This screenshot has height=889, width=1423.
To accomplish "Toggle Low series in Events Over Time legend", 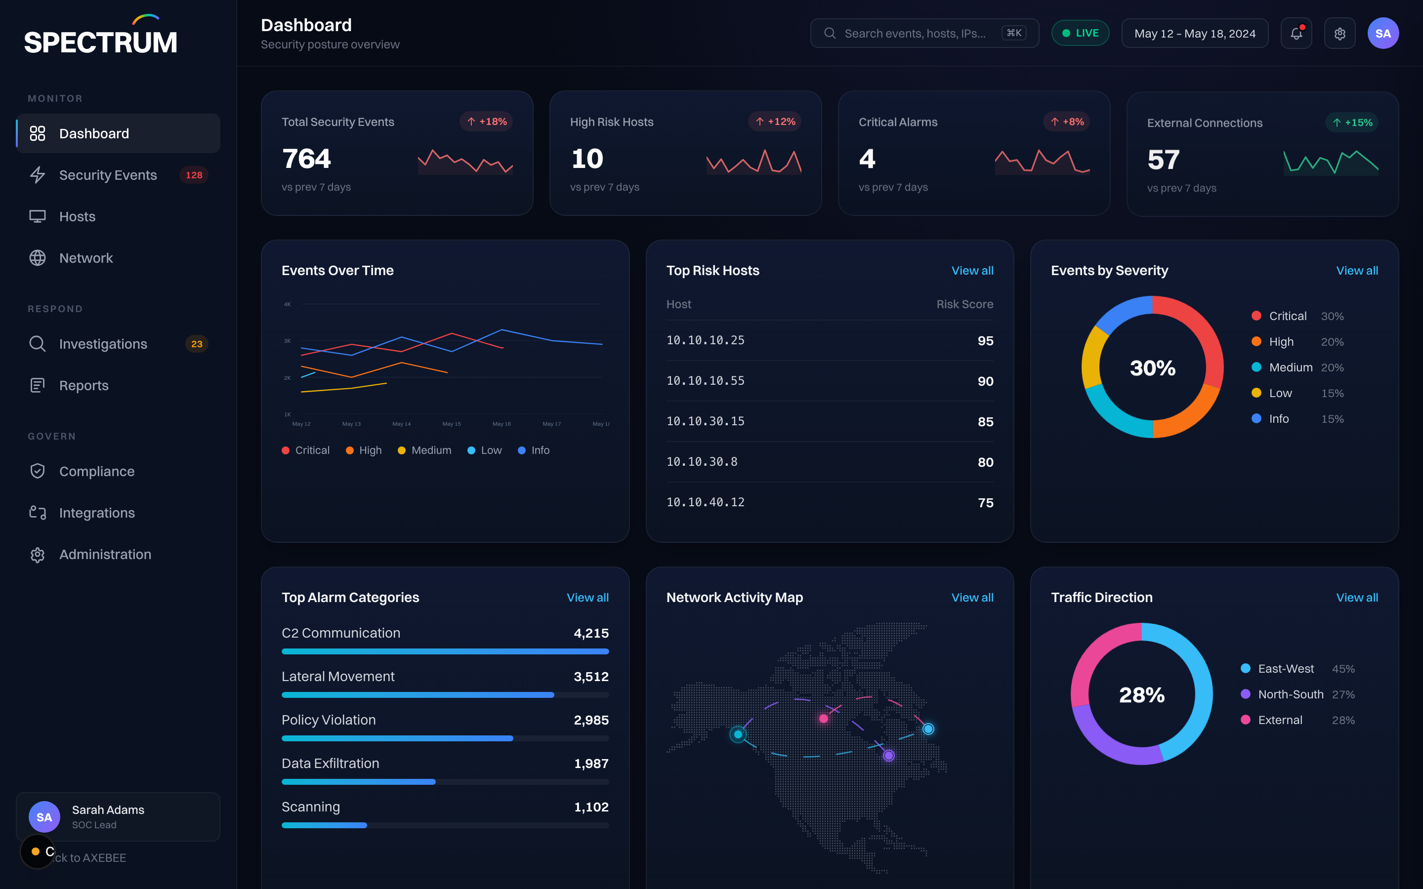I will tap(485, 450).
